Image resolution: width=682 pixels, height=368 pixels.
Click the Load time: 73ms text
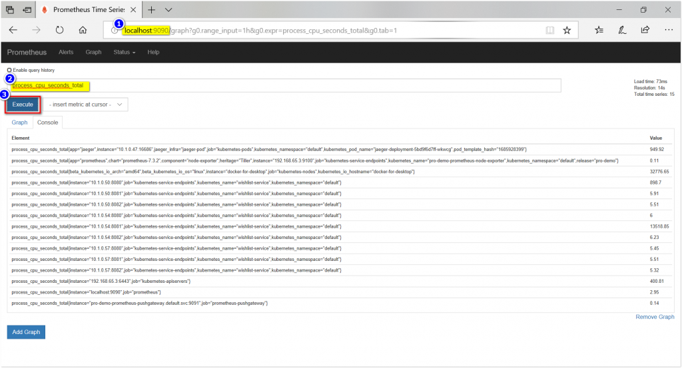pos(650,81)
